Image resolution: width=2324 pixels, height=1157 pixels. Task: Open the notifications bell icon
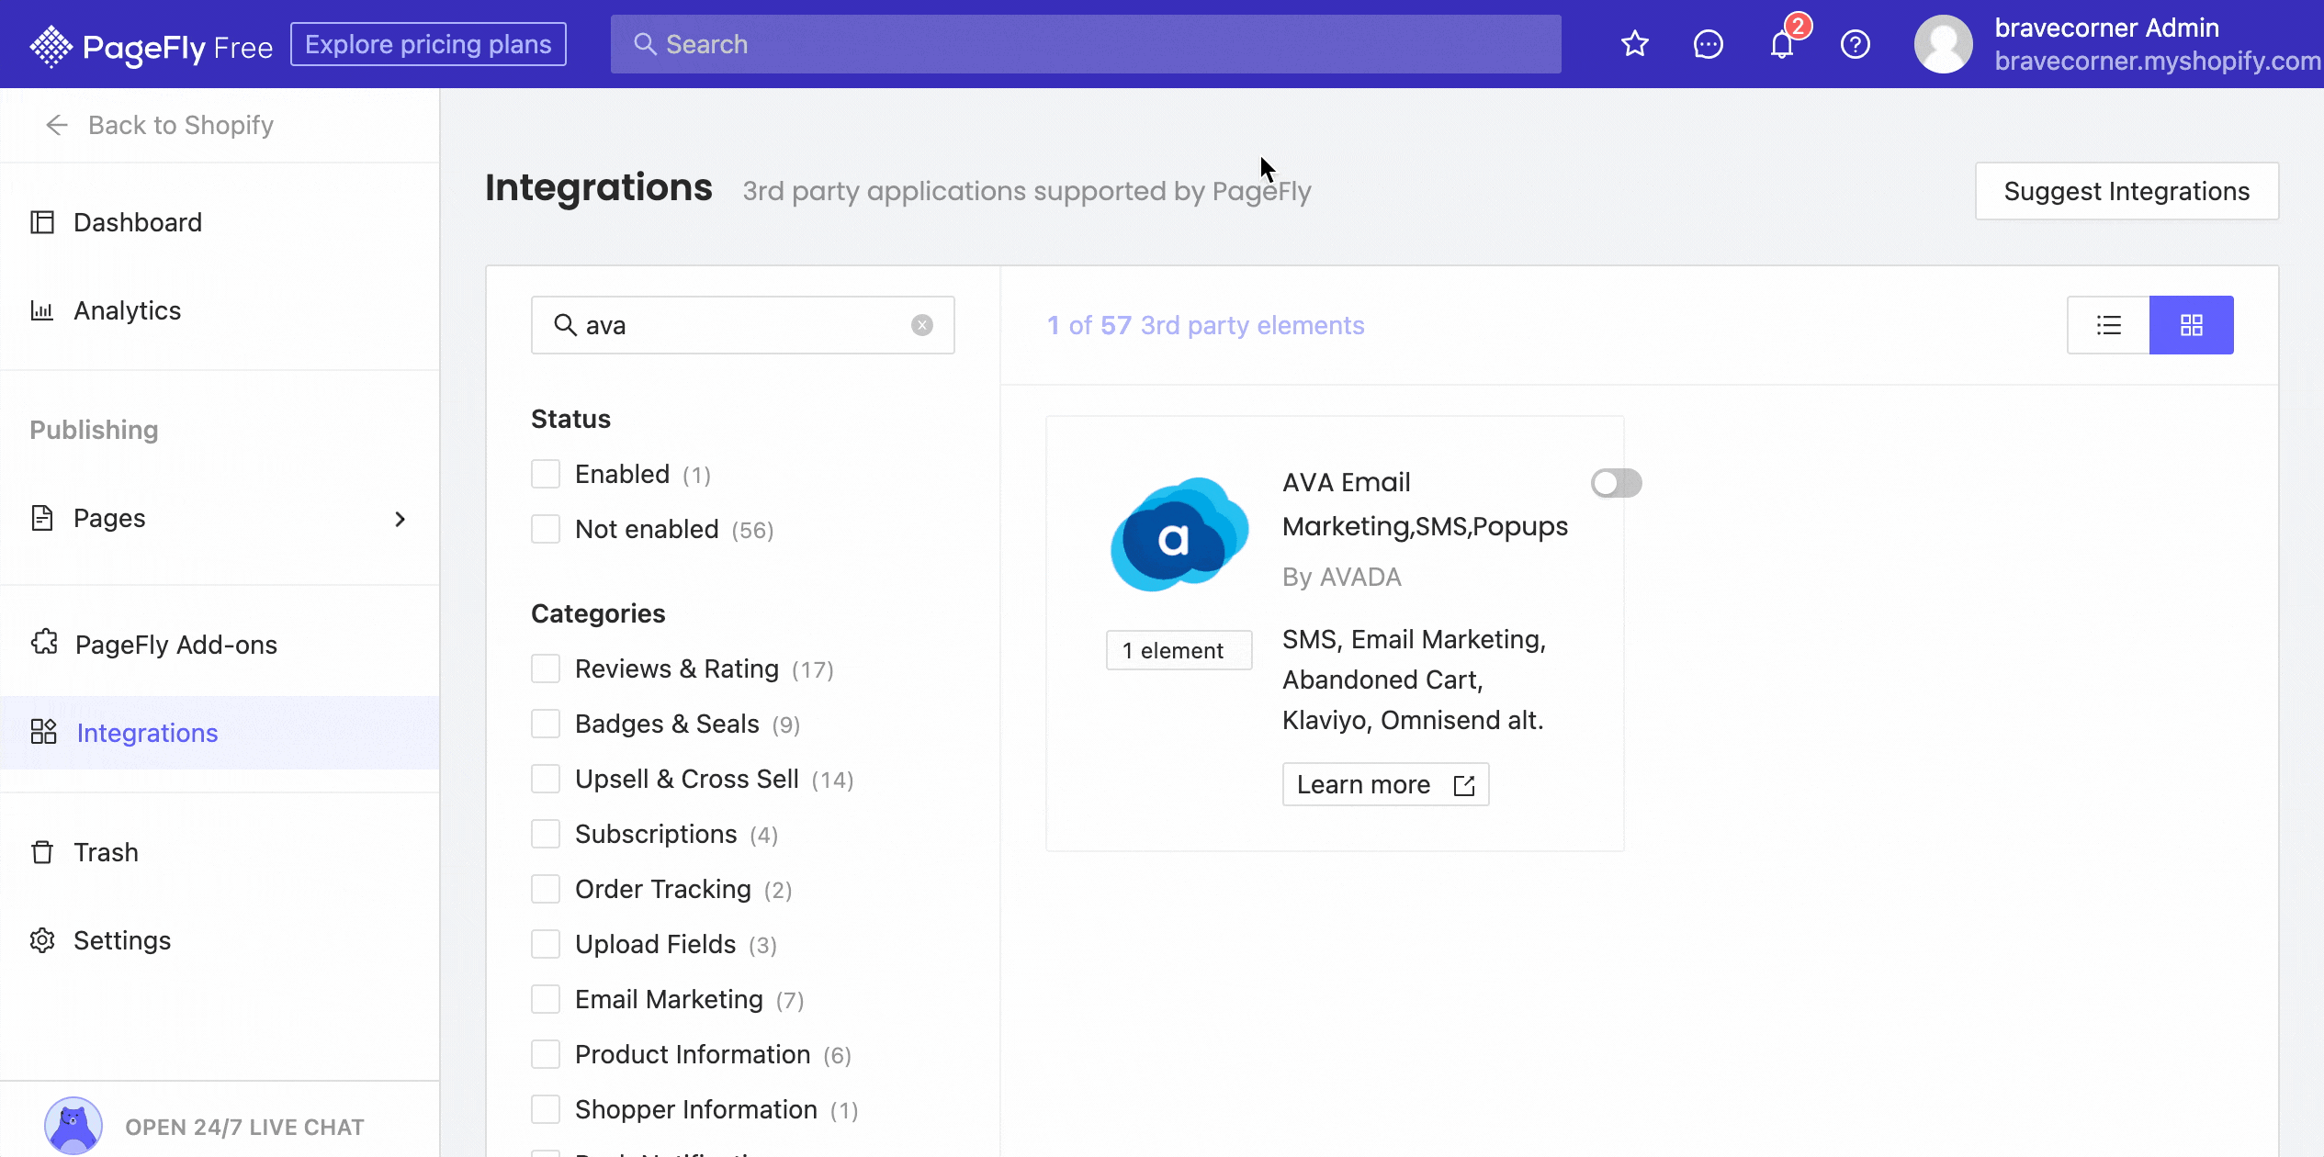pos(1782,44)
